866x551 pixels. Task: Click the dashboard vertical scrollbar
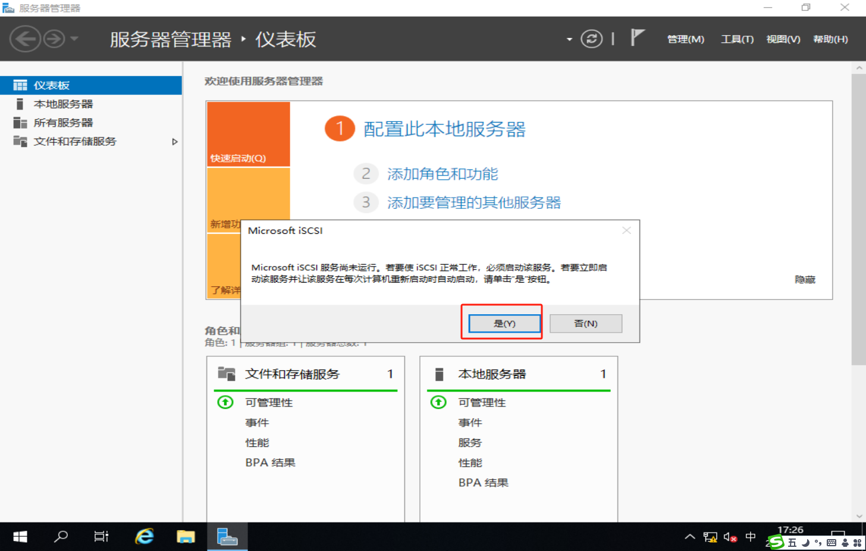pos(859,219)
